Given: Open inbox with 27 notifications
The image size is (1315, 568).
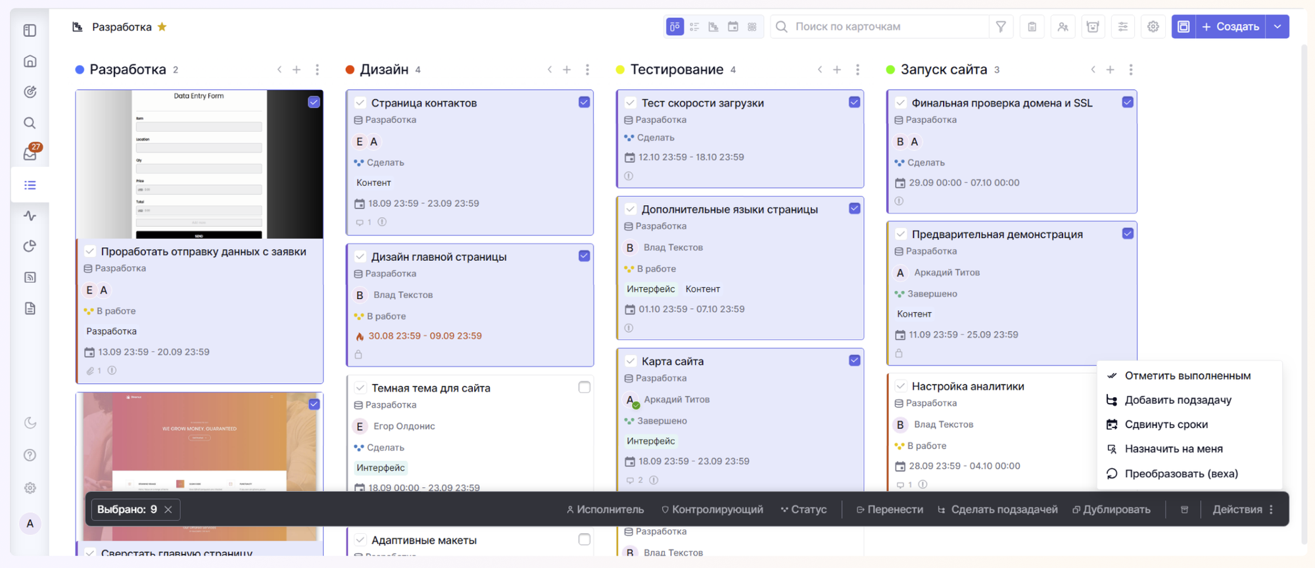Looking at the screenshot, I should pos(30,154).
